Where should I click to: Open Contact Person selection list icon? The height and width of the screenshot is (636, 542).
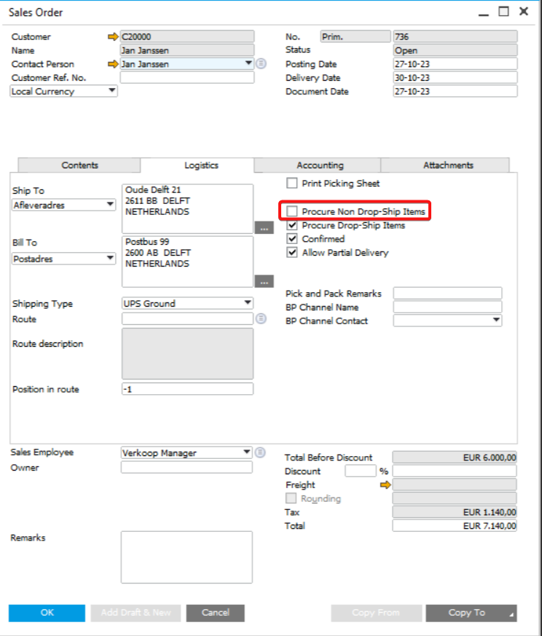[x=261, y=64]
